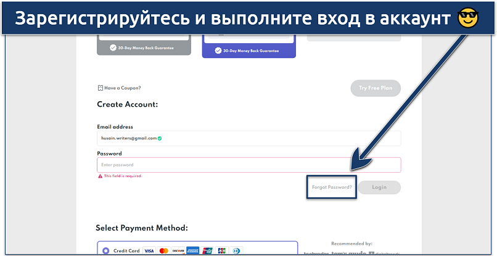Click the red warning triangle icon

click(100, 176)
